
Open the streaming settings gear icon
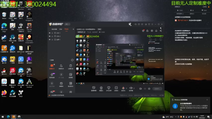(x=149, y=89)
